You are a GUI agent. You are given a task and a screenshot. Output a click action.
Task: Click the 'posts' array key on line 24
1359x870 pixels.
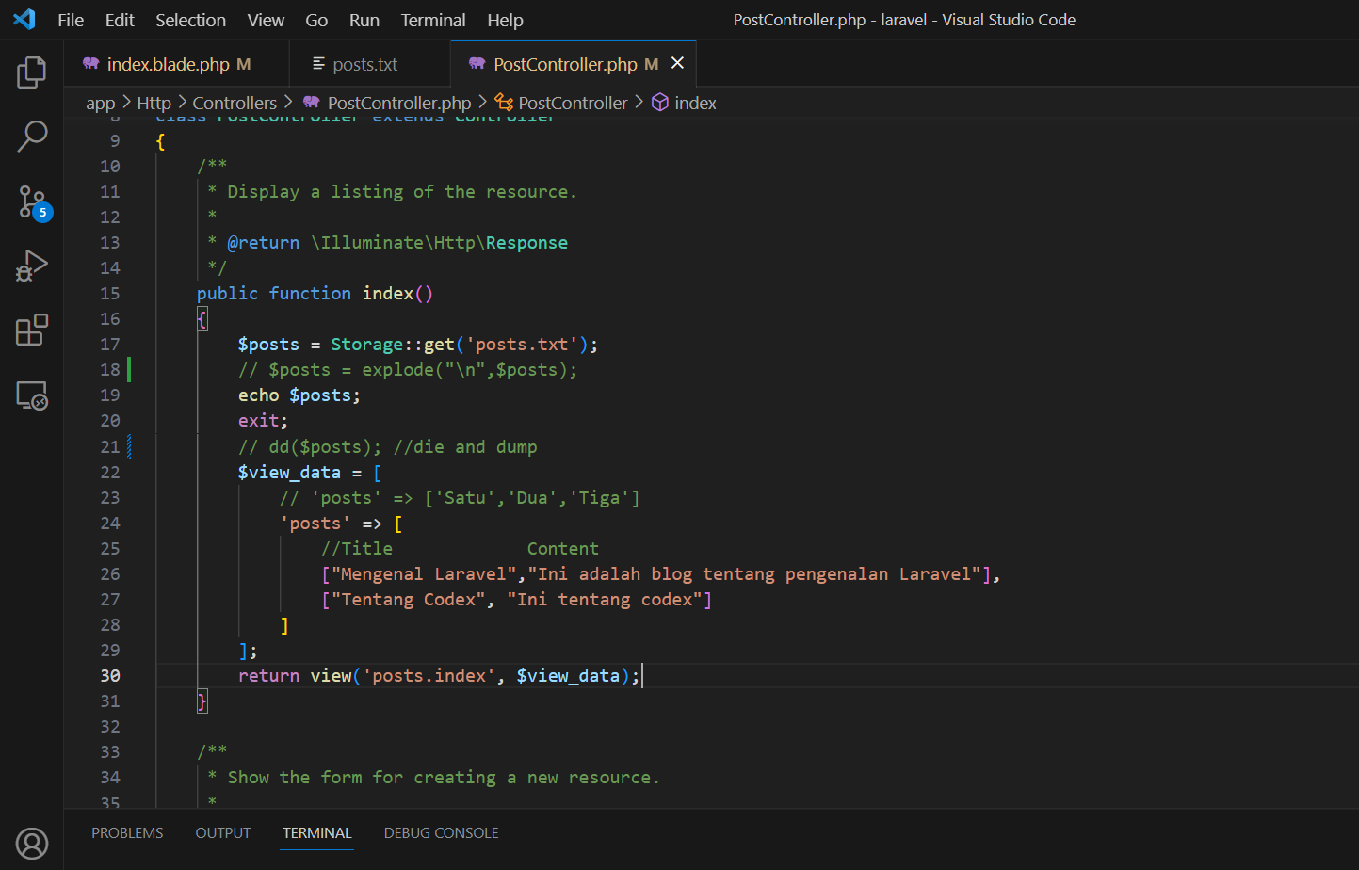tap(315, 524)
